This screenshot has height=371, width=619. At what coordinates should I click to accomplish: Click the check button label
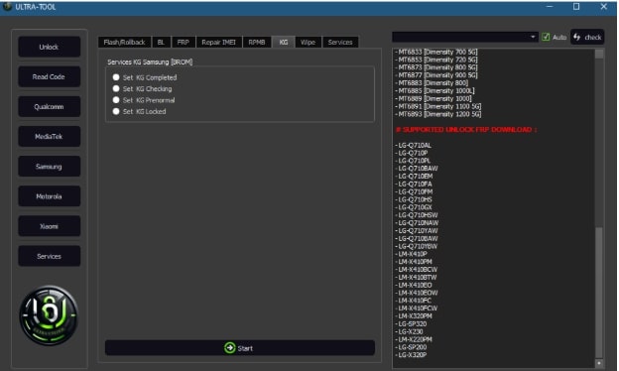[592, 38]
